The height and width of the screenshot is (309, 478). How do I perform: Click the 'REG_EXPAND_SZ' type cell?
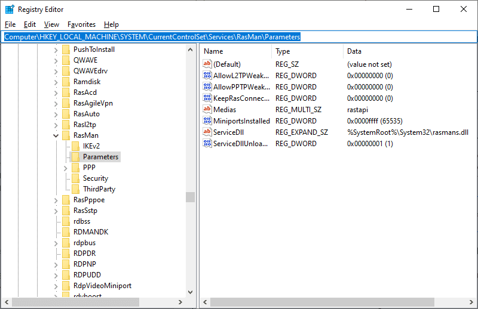click(x=302, y=132)
